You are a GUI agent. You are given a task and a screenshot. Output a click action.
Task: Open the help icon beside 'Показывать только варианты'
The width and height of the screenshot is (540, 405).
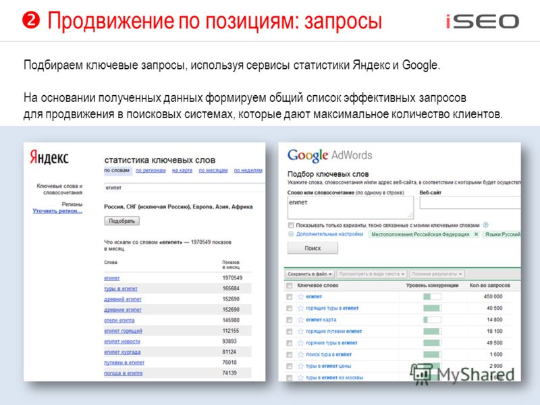[485, 225]
